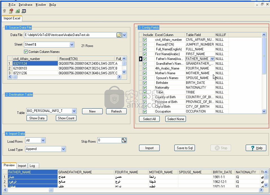270x195 pixels.
Task: Toggle Include checkbox for Grandfather's Name row
Action: [145, 64]
